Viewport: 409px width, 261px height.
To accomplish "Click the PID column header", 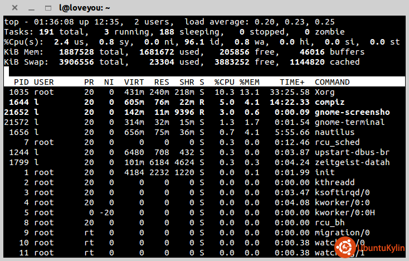I will 21,82.
